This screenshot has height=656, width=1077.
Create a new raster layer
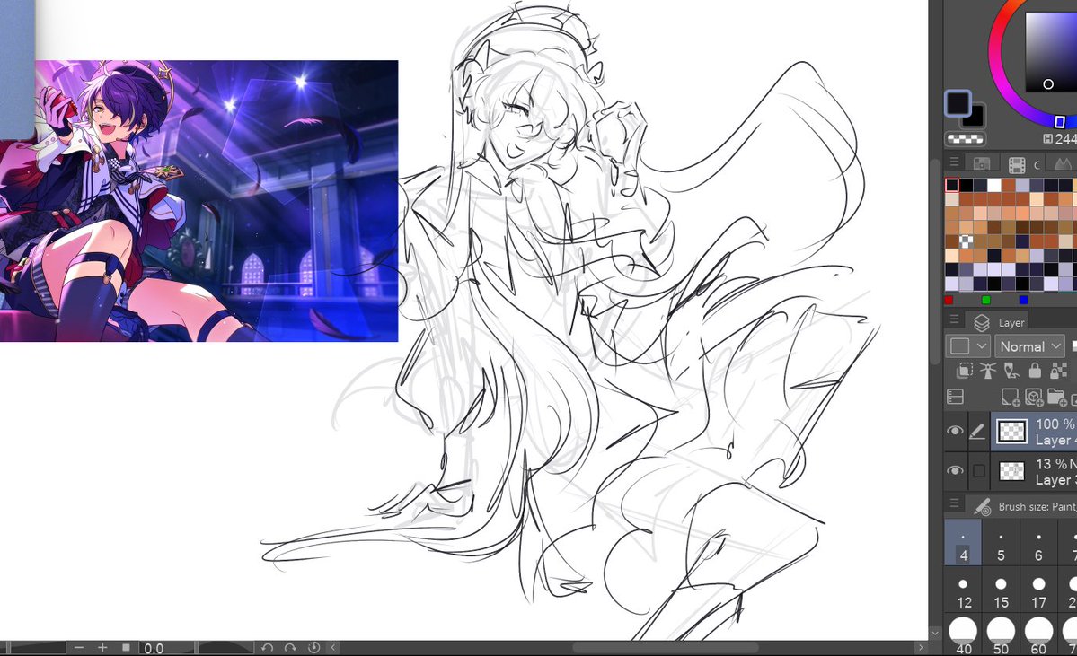1010,397
